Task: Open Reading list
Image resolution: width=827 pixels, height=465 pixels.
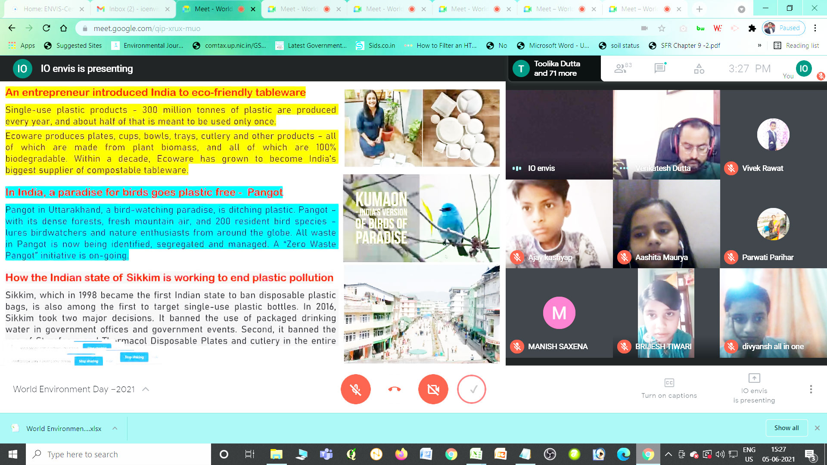Action: click(796, 46)
